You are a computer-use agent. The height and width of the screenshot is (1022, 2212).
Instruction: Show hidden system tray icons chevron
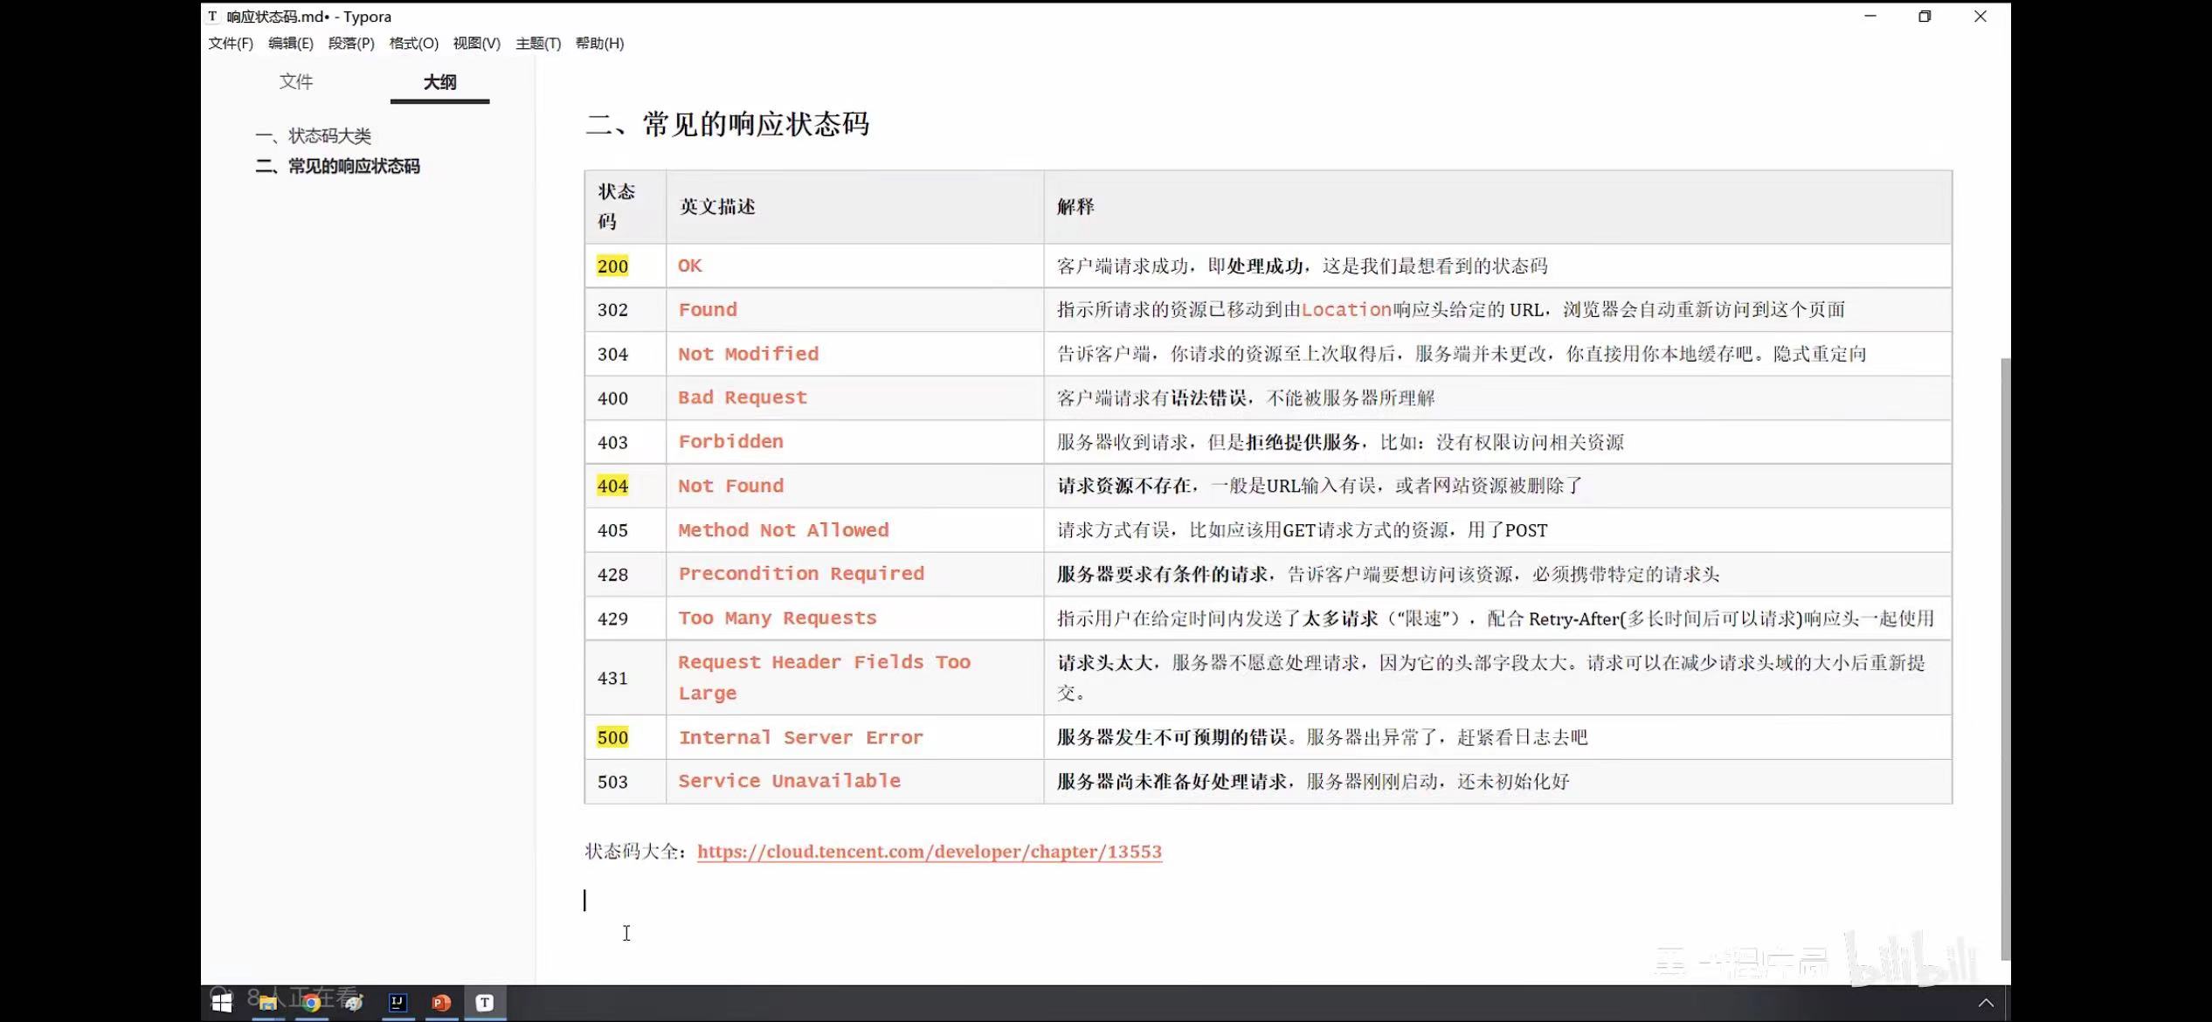1986,1003
